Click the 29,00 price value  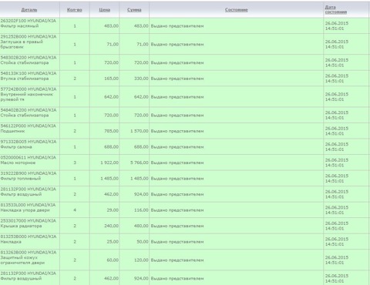pyautogui.click(x=113, y=210)
